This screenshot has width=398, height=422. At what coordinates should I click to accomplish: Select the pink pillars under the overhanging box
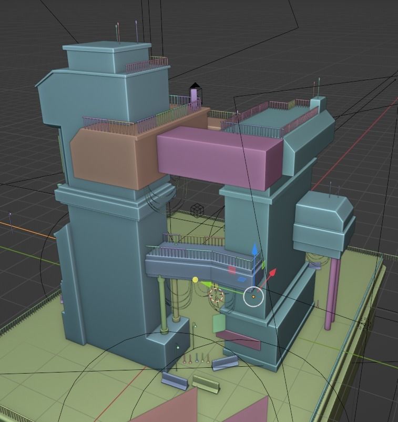(332, 294)
